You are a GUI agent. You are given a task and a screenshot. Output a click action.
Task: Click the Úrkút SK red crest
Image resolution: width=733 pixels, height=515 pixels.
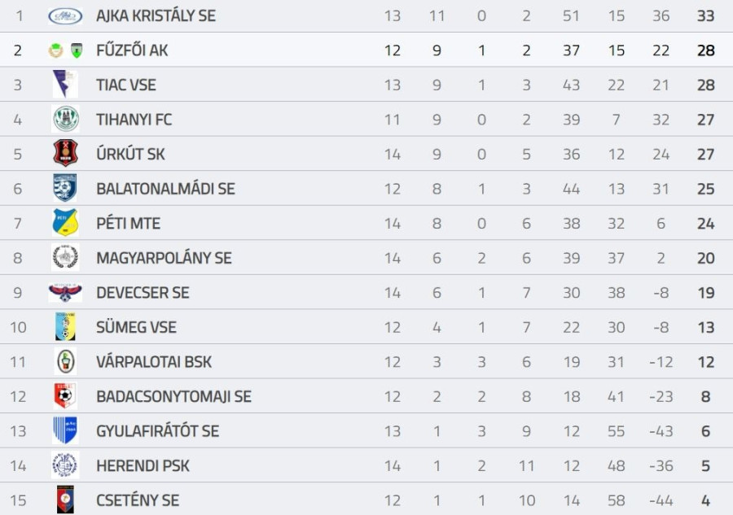[x=65, y=154]
